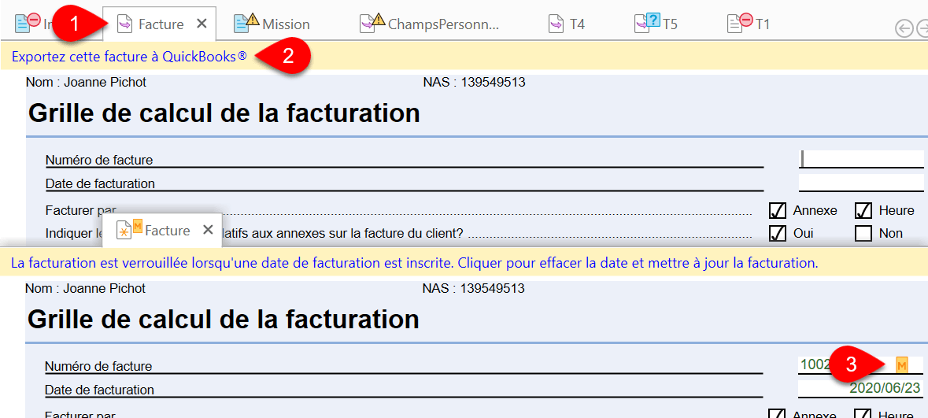The height and width of the screenshot is (418, 928).
Task: Click the invoice number field showing 1002
Action: click(861, 365)
